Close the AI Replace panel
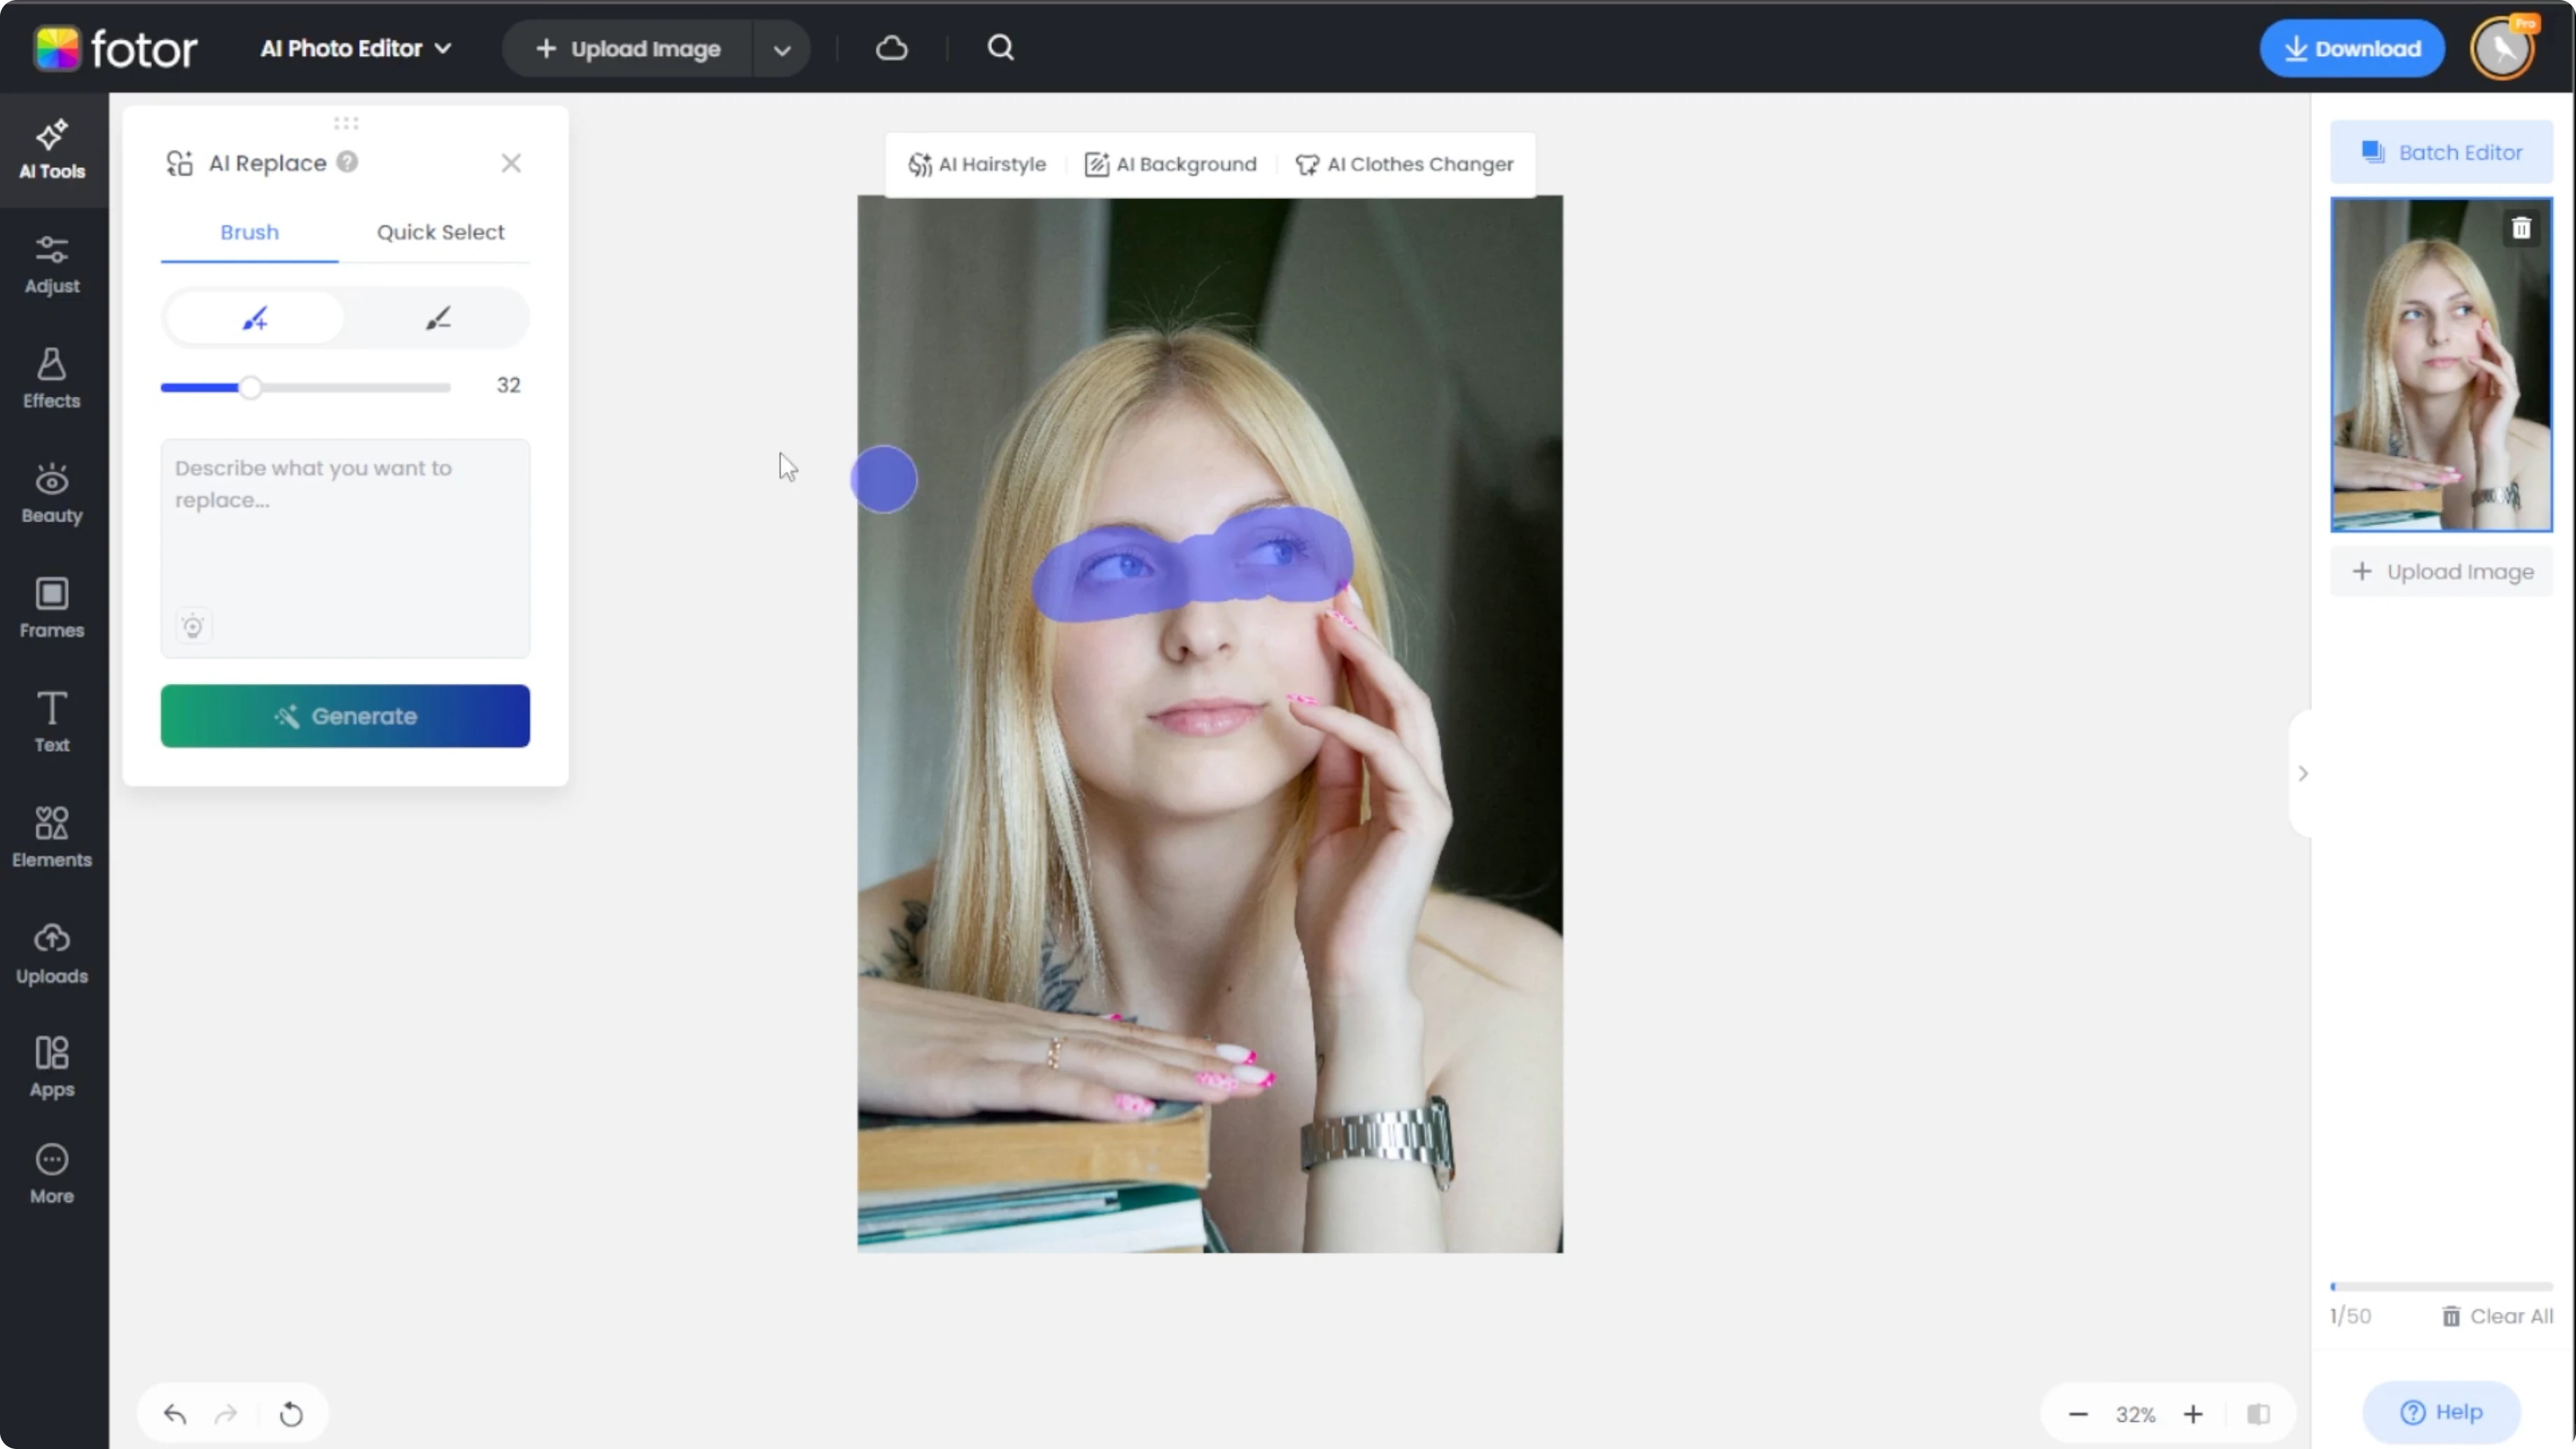 [511, 163]
